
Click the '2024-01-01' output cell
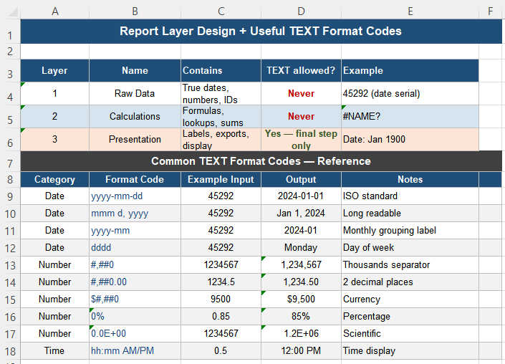[x=301, y=196]
